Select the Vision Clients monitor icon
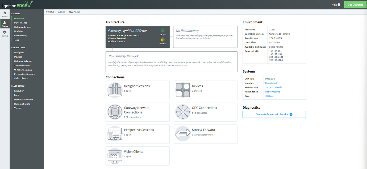367x169 pixels. pos(114,156)
